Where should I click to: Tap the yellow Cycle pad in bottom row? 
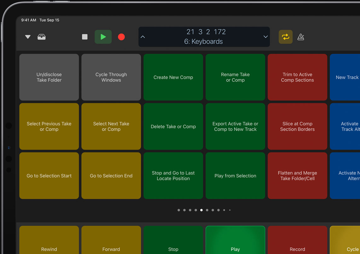(x=345, y=240)
